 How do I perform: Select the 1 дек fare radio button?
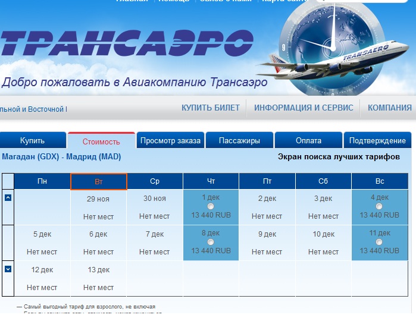coord(211,206)
